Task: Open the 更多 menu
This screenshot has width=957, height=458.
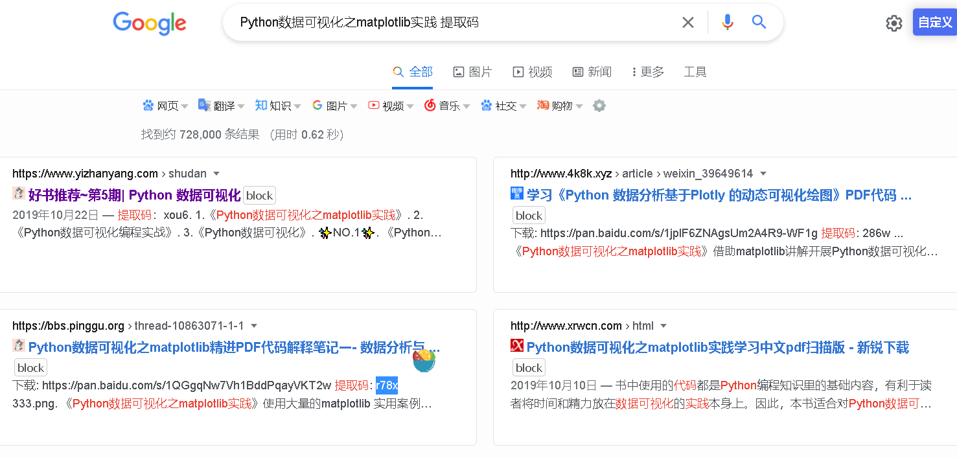Action: pyautogui.click(x=648, y=72)
